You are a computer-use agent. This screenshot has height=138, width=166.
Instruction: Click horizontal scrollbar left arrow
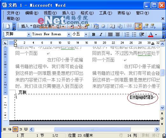coord(31,129)
